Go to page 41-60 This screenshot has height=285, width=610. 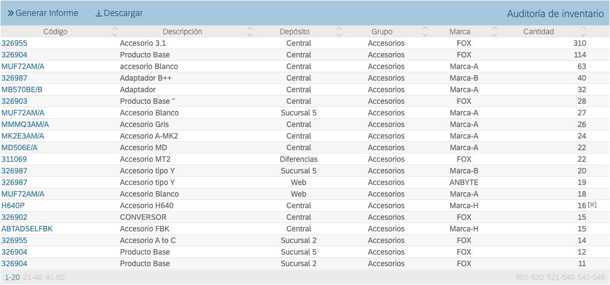[55, 277]
